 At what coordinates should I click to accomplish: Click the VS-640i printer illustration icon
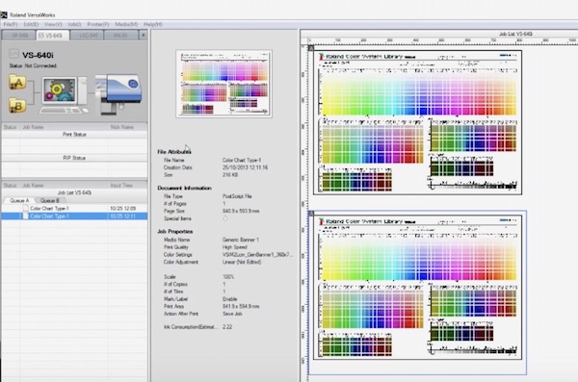(118, 93)
